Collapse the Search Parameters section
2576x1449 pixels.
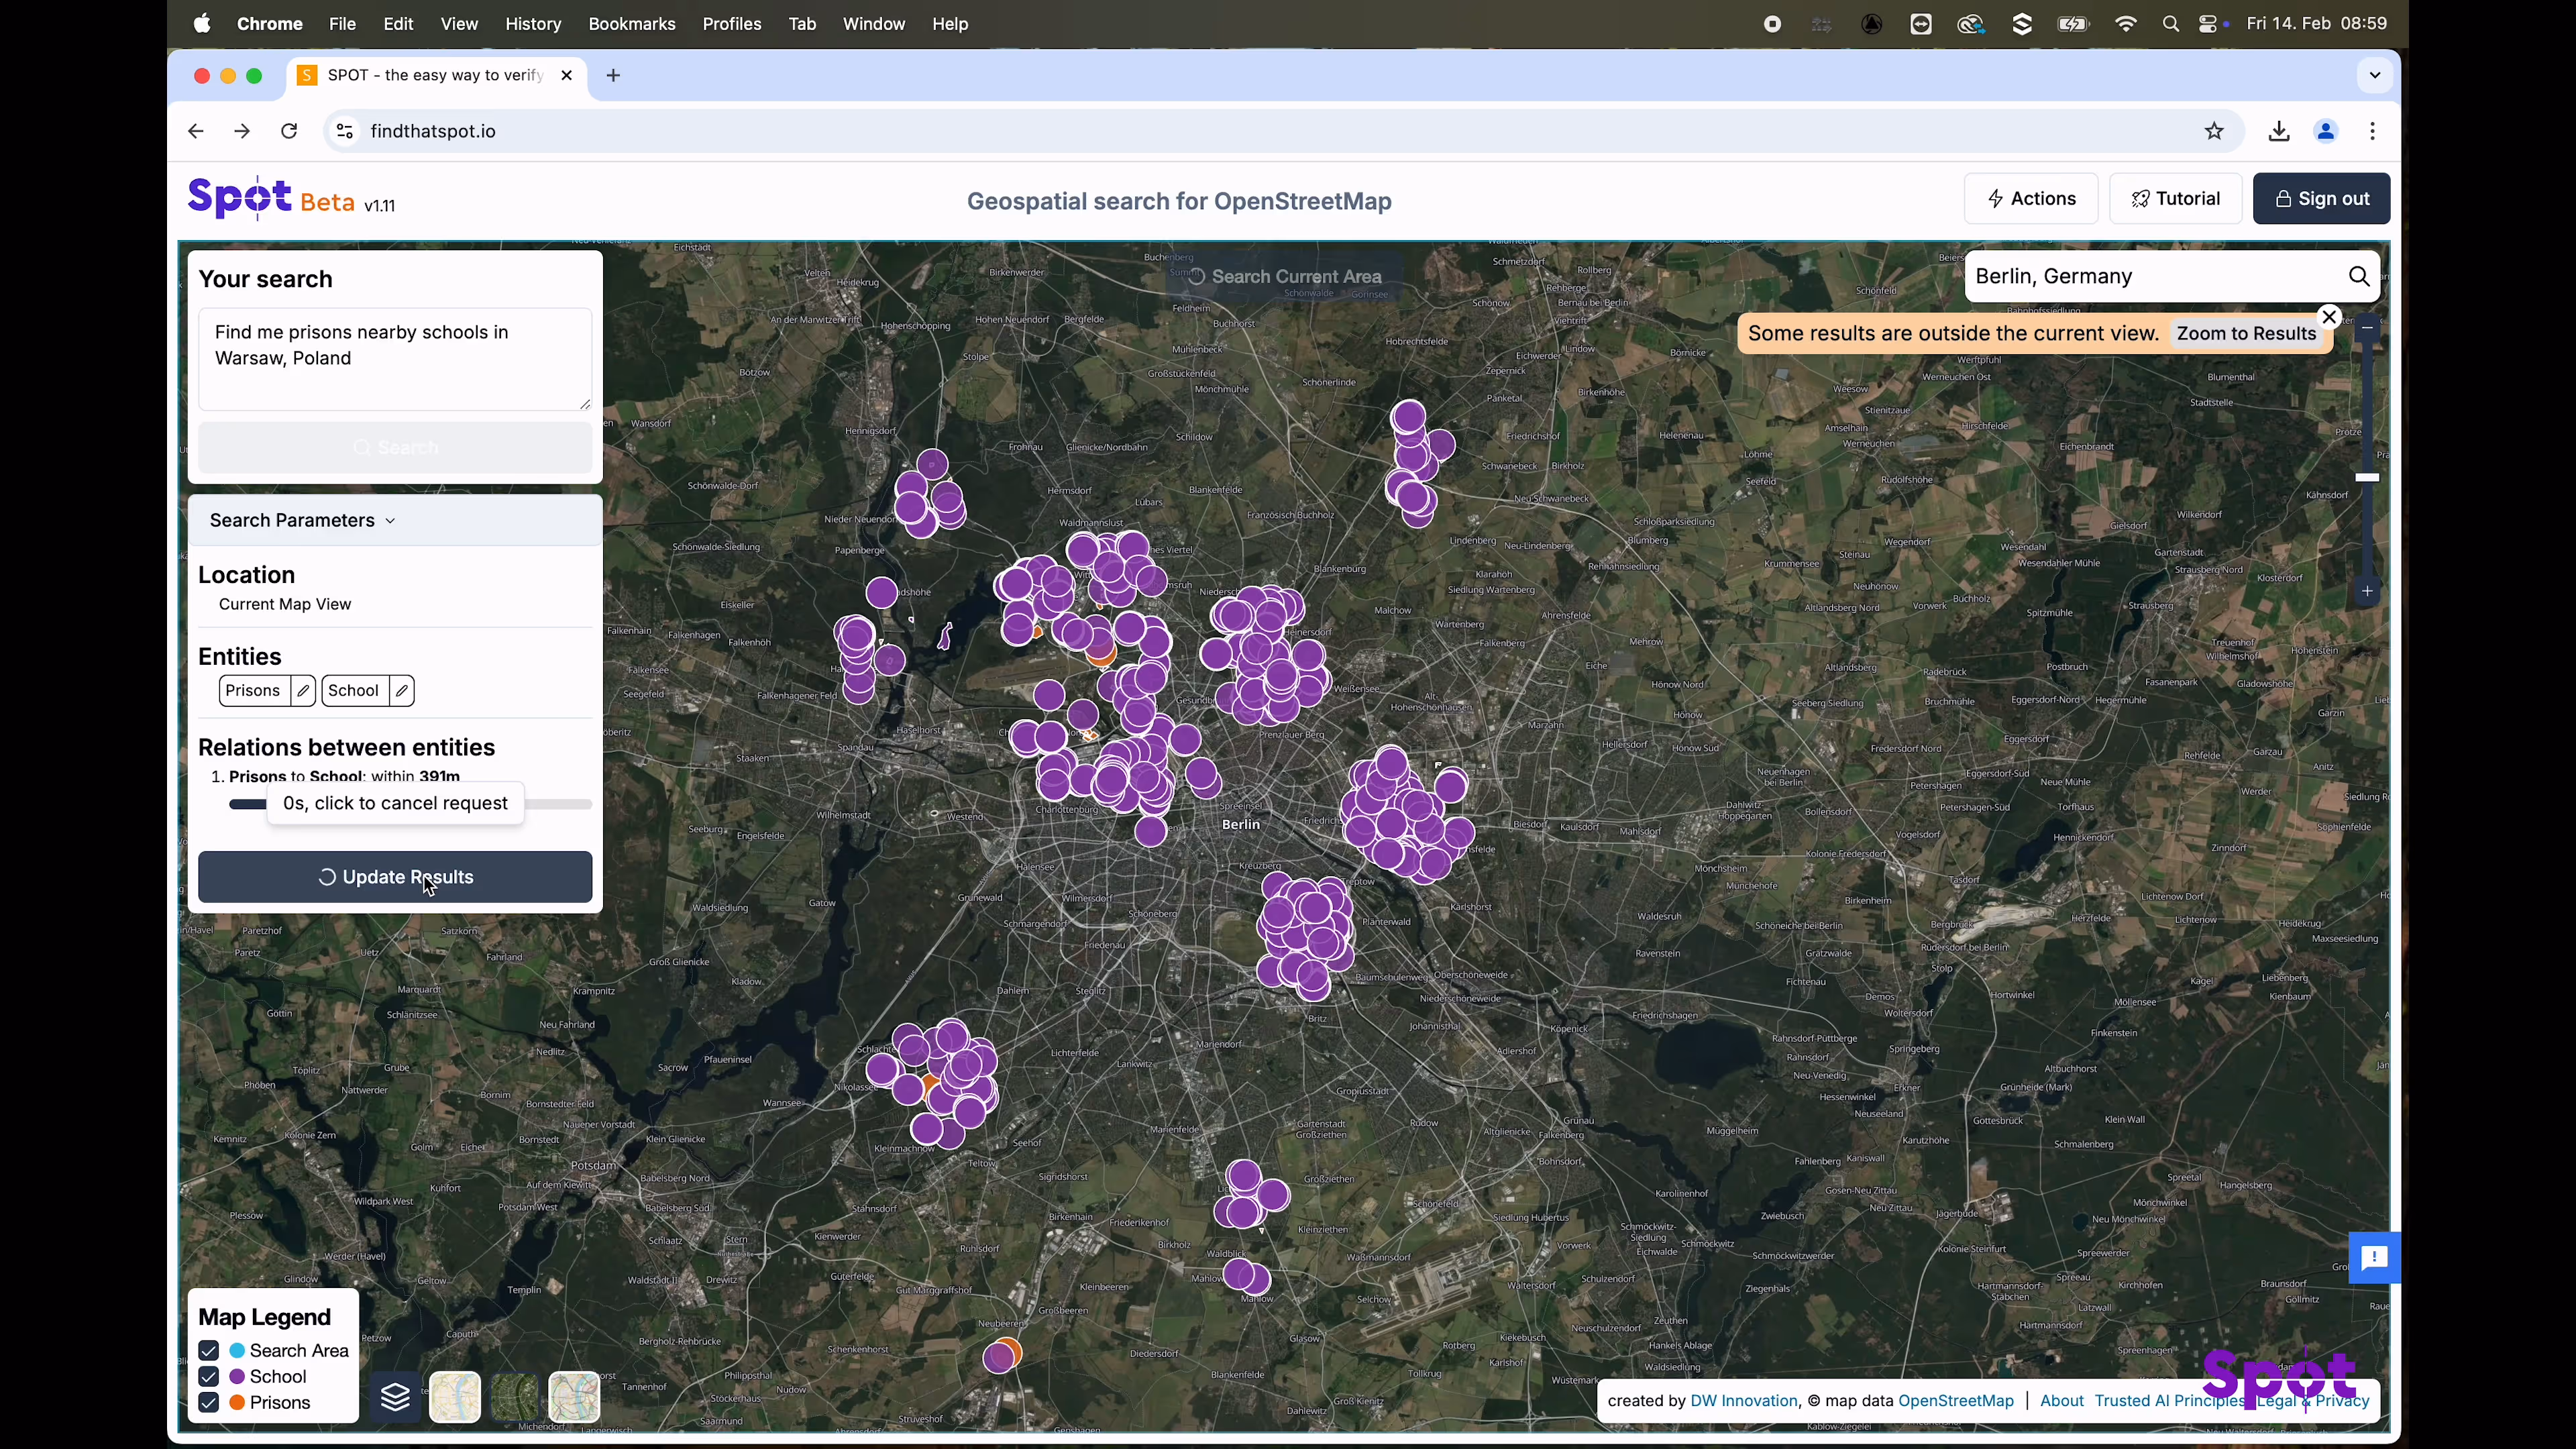click(x=395, y=521)
